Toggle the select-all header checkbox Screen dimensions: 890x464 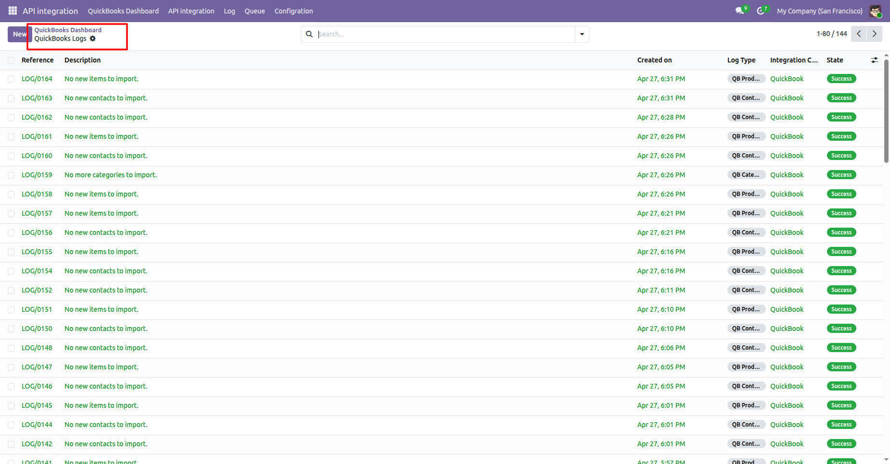[11, 60]
